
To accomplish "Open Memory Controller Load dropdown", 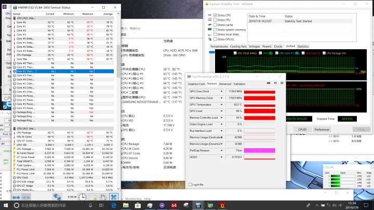I will click(221, 118).
